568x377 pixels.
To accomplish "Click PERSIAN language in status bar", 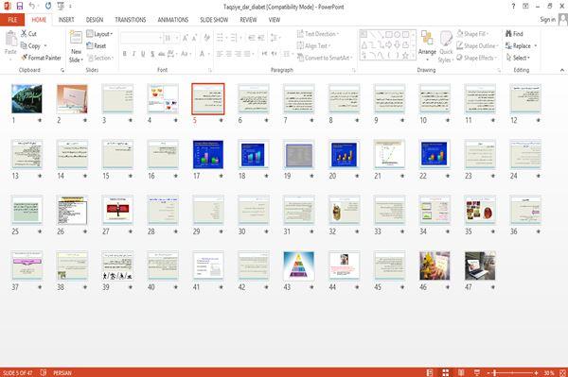I will click(x=62, y=372).
